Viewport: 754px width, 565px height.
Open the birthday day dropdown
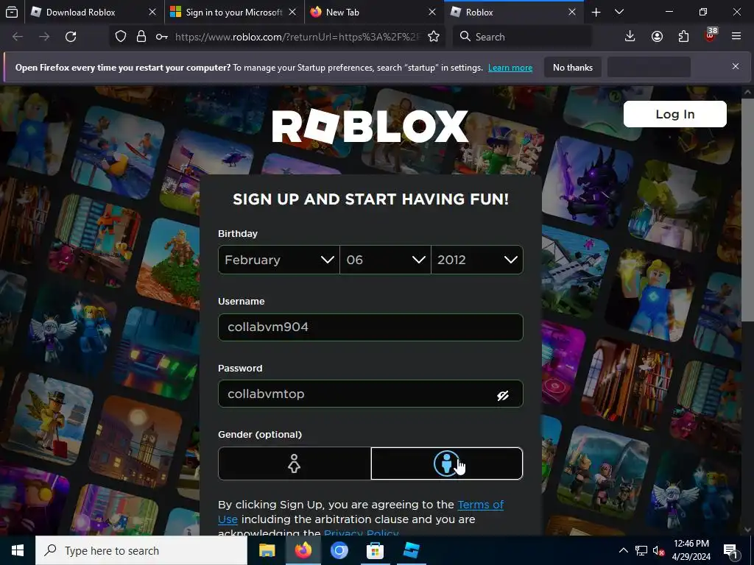pyautogui.click(x=385, y=260)
